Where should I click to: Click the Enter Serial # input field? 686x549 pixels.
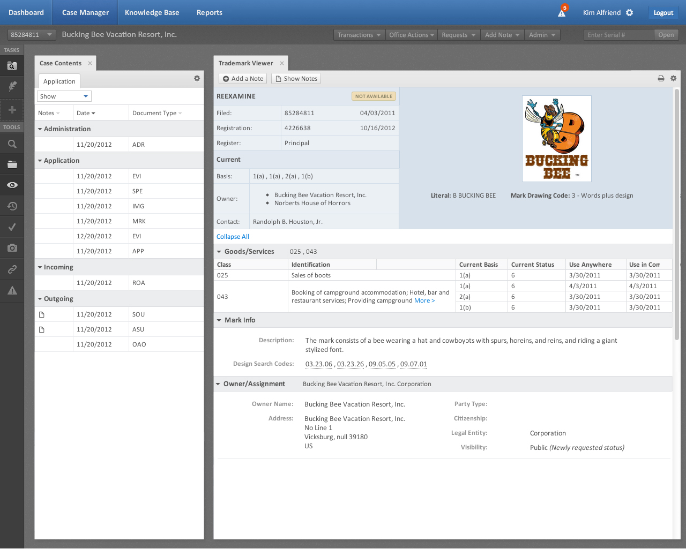click(x=618, y=35)
